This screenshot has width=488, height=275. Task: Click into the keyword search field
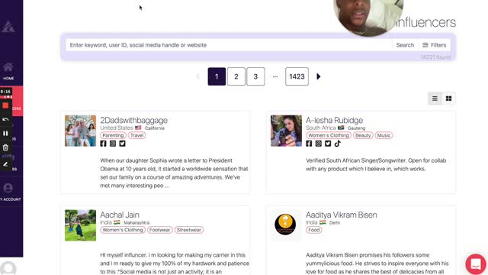229,45
